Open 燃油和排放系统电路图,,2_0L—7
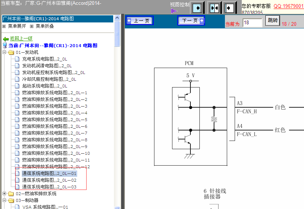Screen dimensions: 304x209 pyautogui.click(x=55, y=133)
